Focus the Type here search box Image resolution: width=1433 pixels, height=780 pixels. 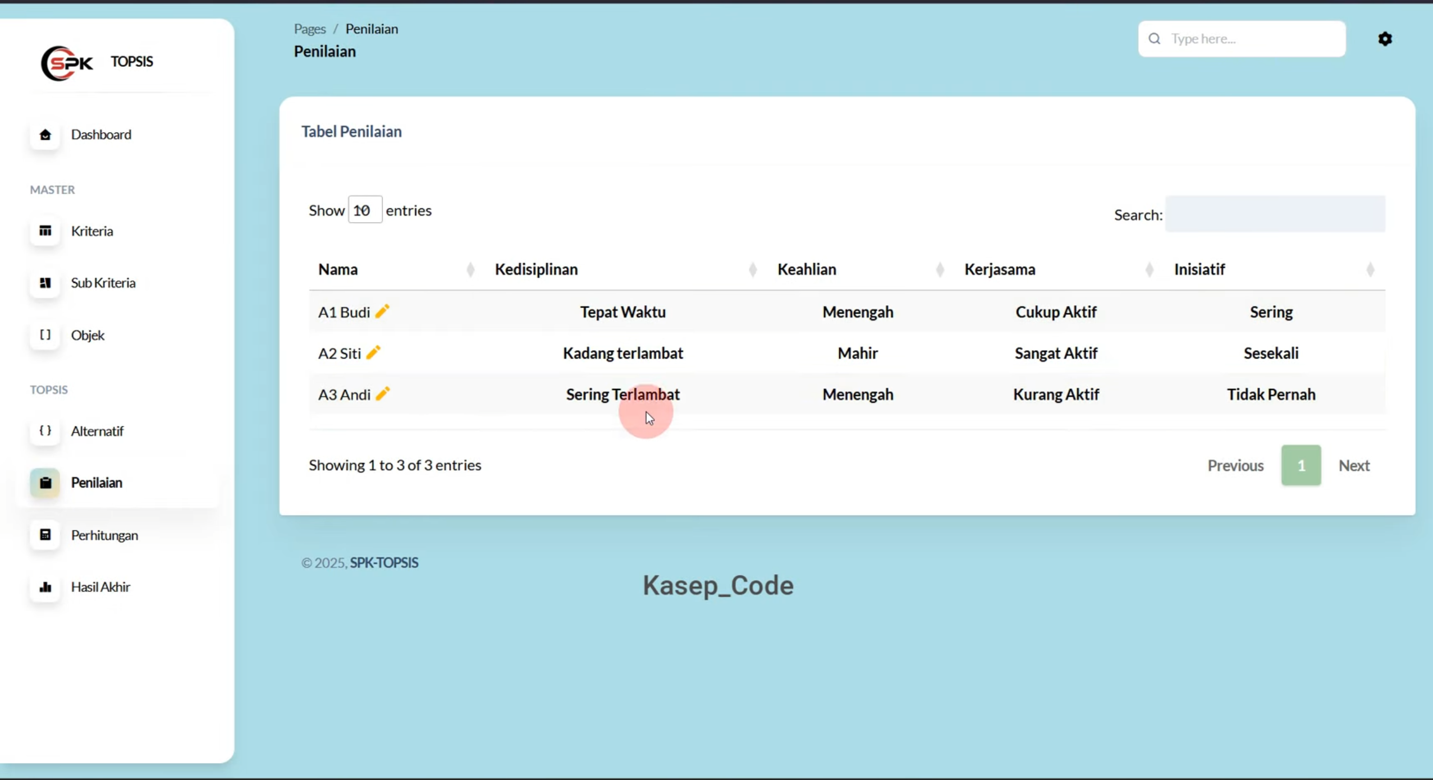[x=1242, y=39]
